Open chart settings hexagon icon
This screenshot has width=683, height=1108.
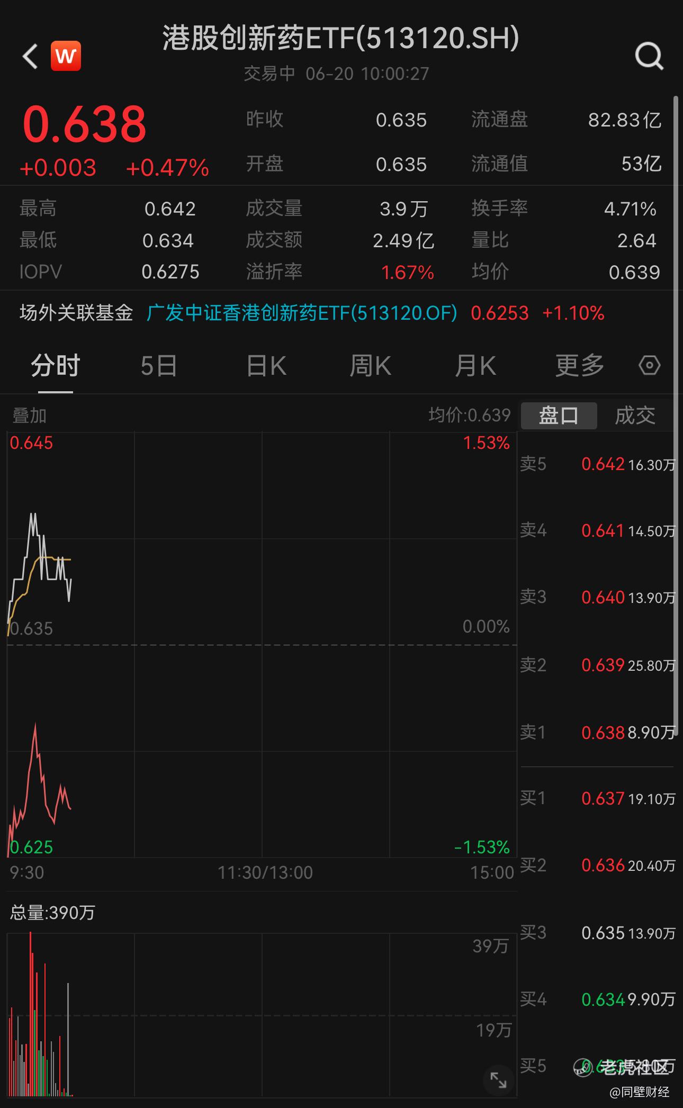(649, 366)
